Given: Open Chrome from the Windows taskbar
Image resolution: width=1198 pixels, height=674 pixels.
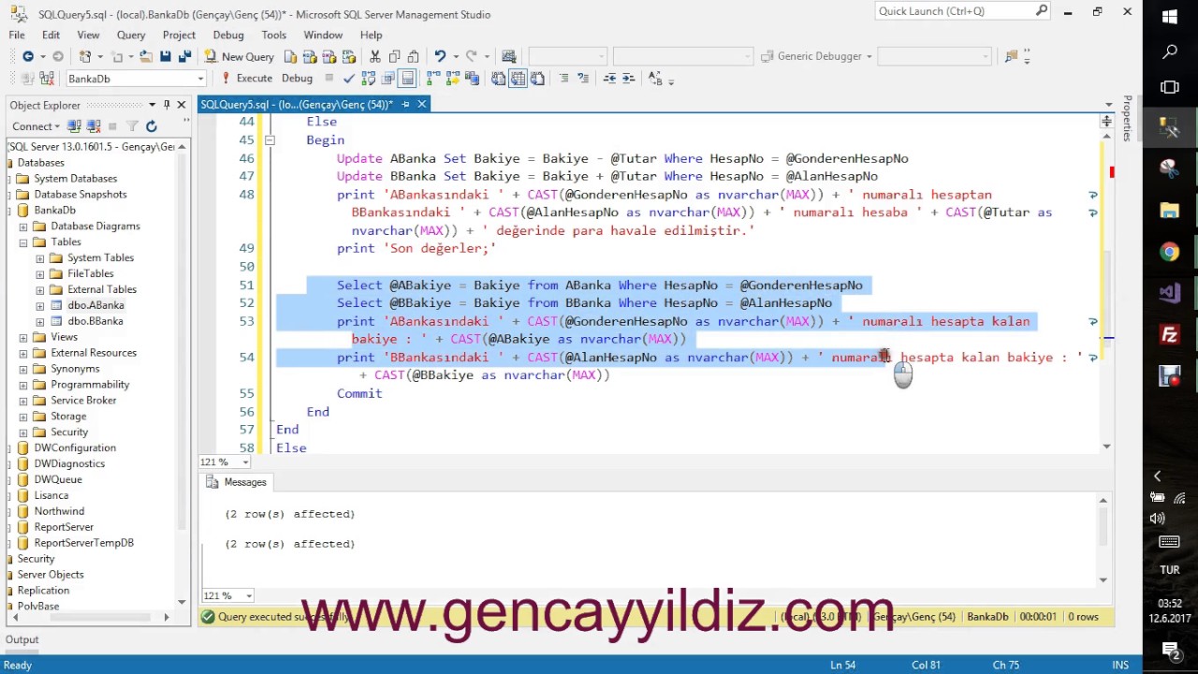Looking at the screenshot, I should [x=1170, y=252].
